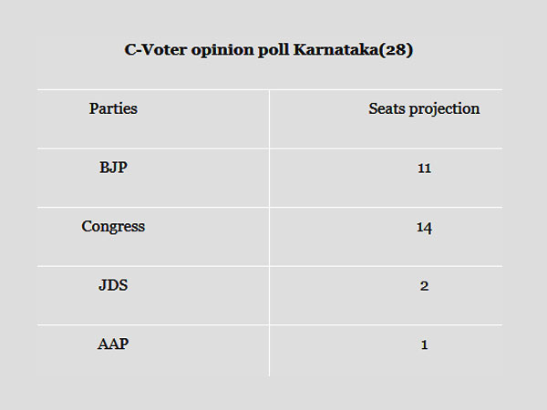Click the line separating BJP and Congress rows
The width and height of the screenshot is (547, 410).
269,207
